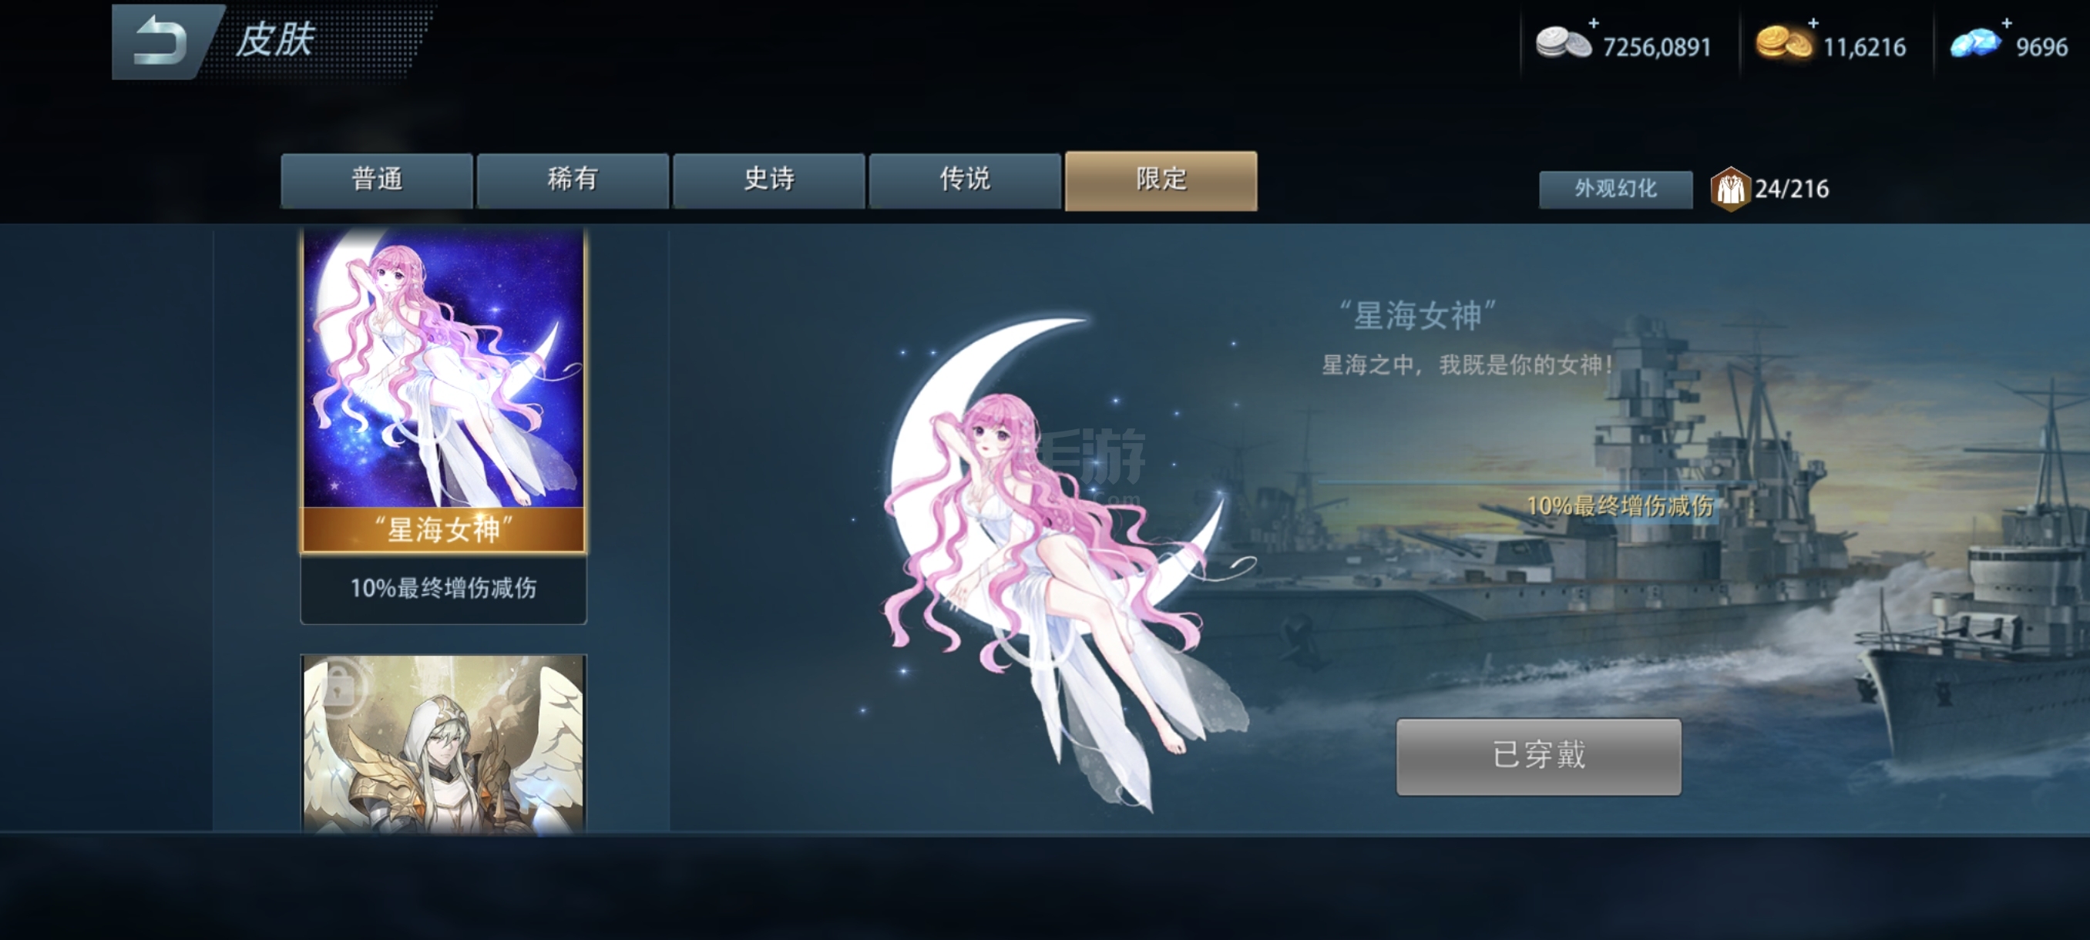
Task: Click the outfit collection suit icon
Action: point(1730,189)
